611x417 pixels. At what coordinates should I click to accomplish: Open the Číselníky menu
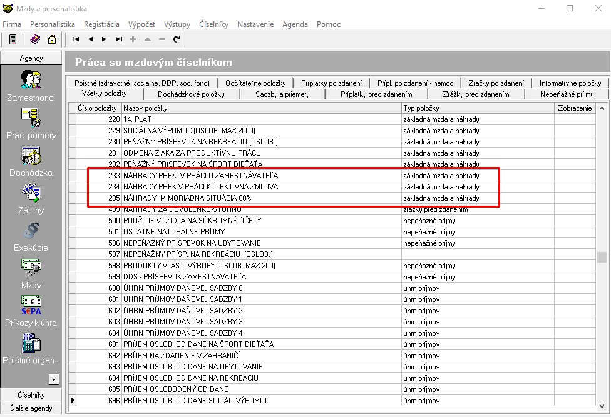point(213,24)
